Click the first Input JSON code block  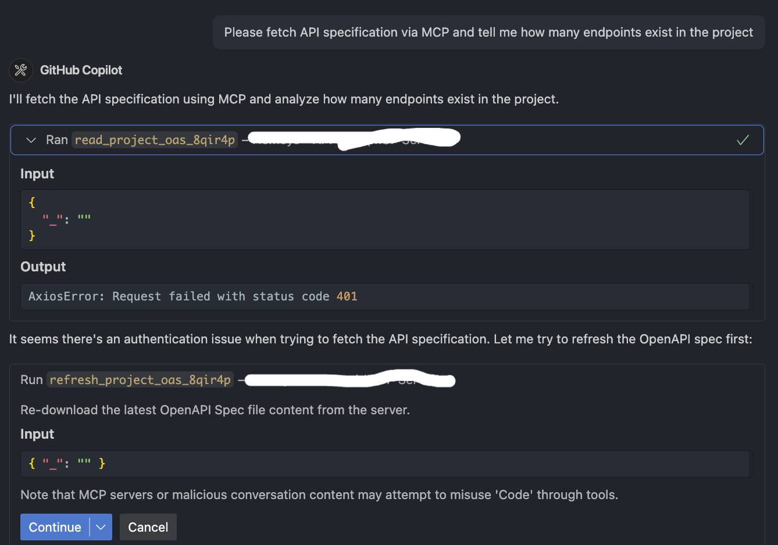pyautogui.click(x=387, y=219)
